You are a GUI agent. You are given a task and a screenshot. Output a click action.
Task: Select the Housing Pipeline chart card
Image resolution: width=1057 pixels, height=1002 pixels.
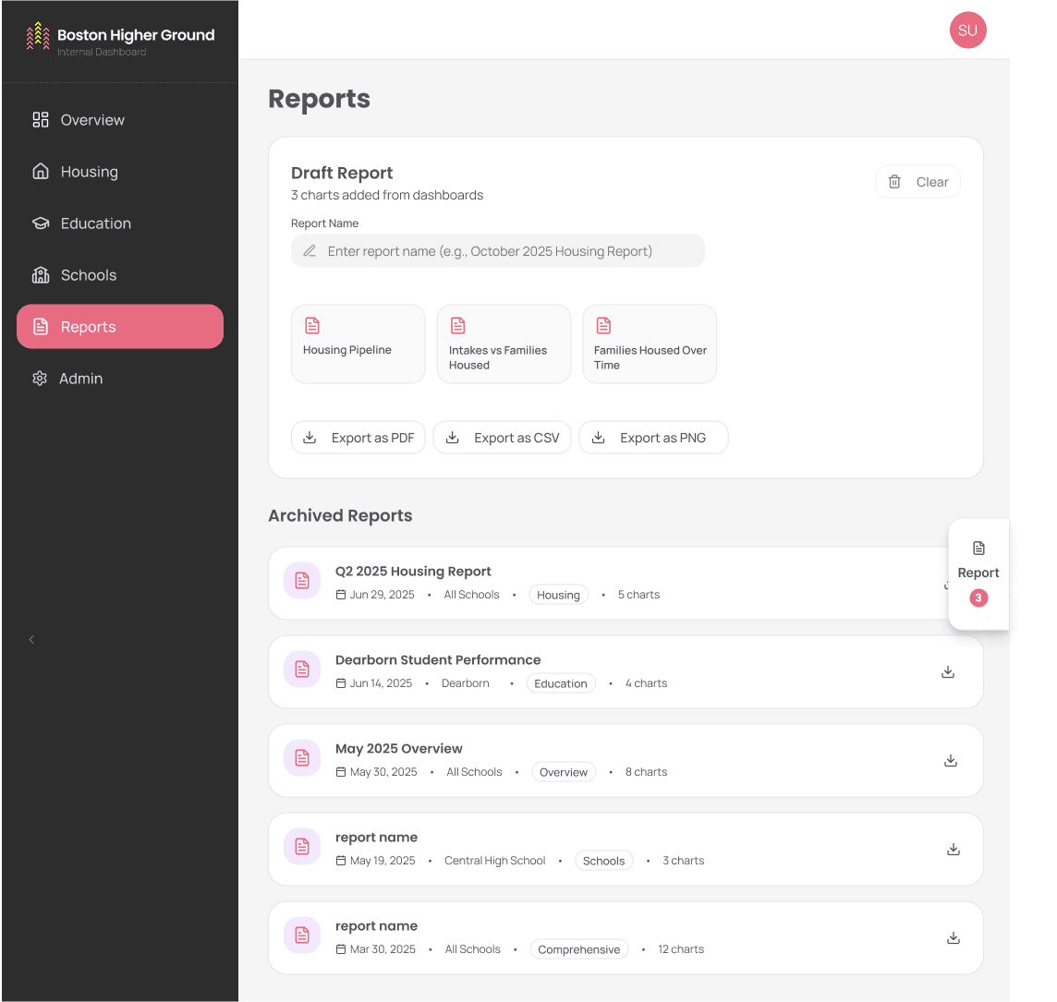(358, 344)
